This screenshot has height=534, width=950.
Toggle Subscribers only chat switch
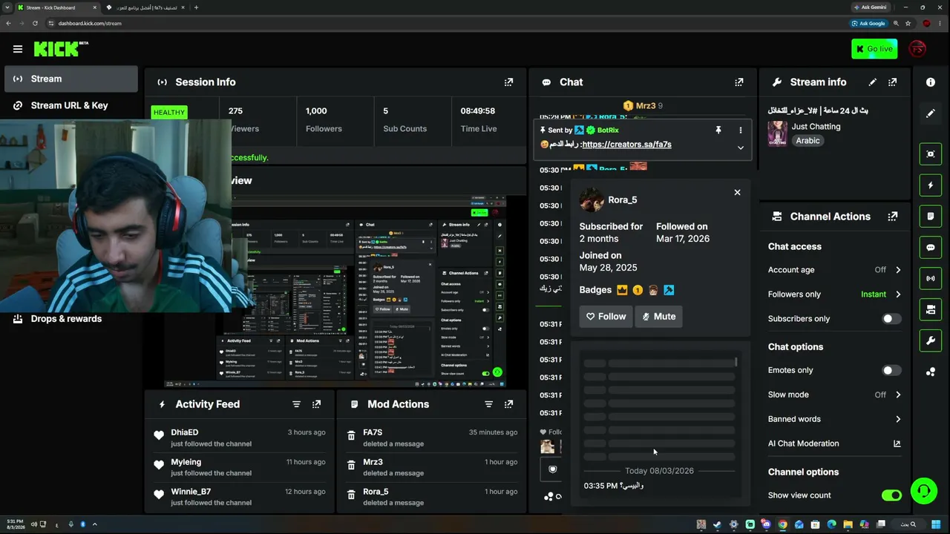(x=891, y=319)
